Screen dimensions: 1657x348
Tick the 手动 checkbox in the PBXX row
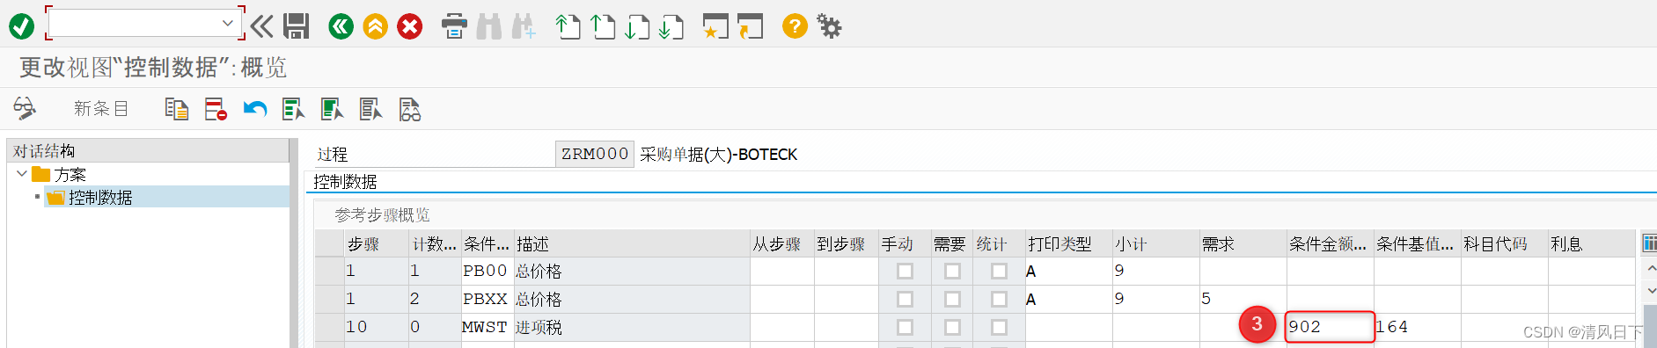tap(905, 299)
